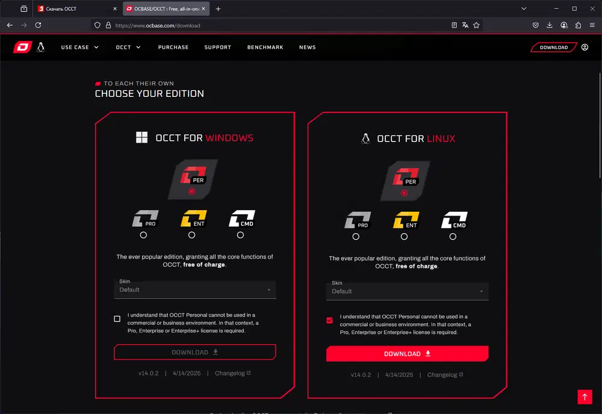
Task: Check the Windows personal-use agreement checkbox
Action: pos(117,319)
